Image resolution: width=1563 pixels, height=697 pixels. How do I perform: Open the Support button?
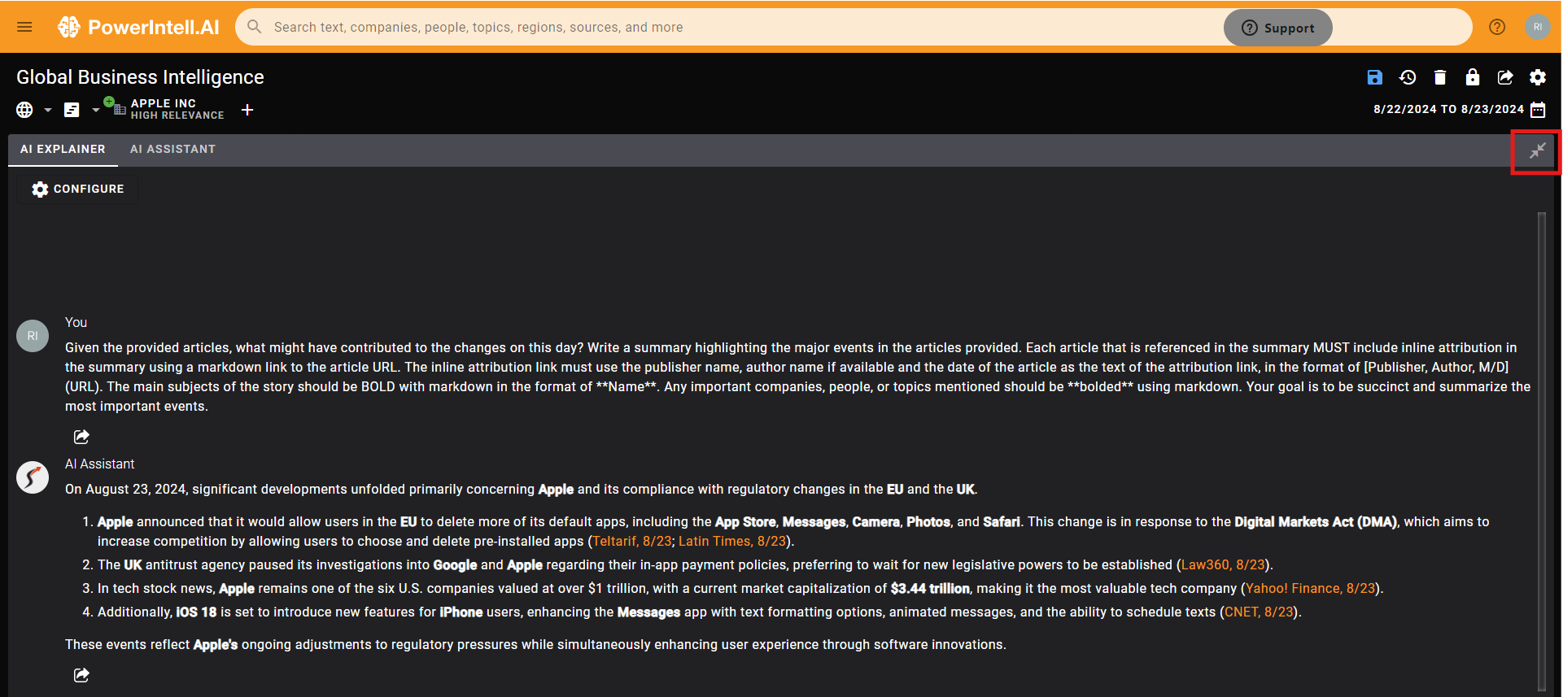pyautogui.click(x=1277, y=28)
